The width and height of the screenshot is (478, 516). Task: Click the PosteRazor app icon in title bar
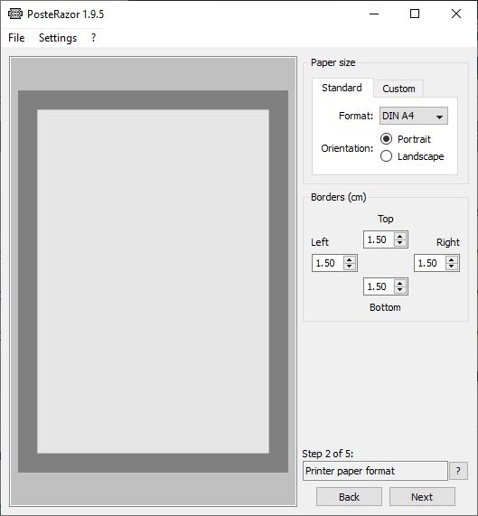[15, 14]
